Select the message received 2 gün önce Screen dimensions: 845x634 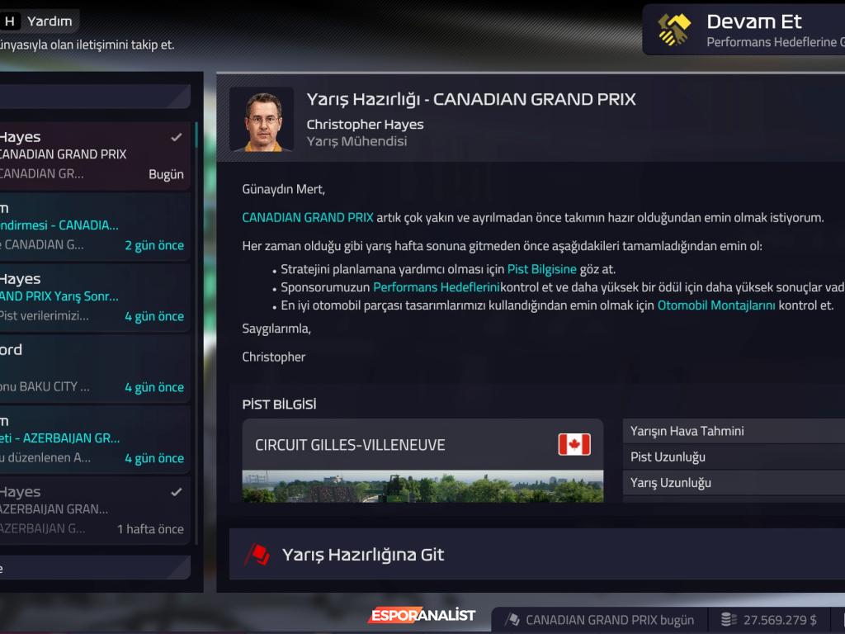point(95,227)
